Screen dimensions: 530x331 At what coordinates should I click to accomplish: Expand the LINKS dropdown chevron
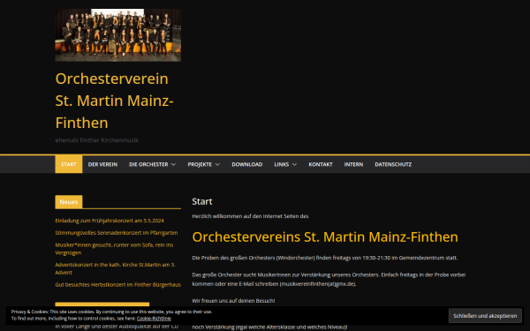[294, 164]
